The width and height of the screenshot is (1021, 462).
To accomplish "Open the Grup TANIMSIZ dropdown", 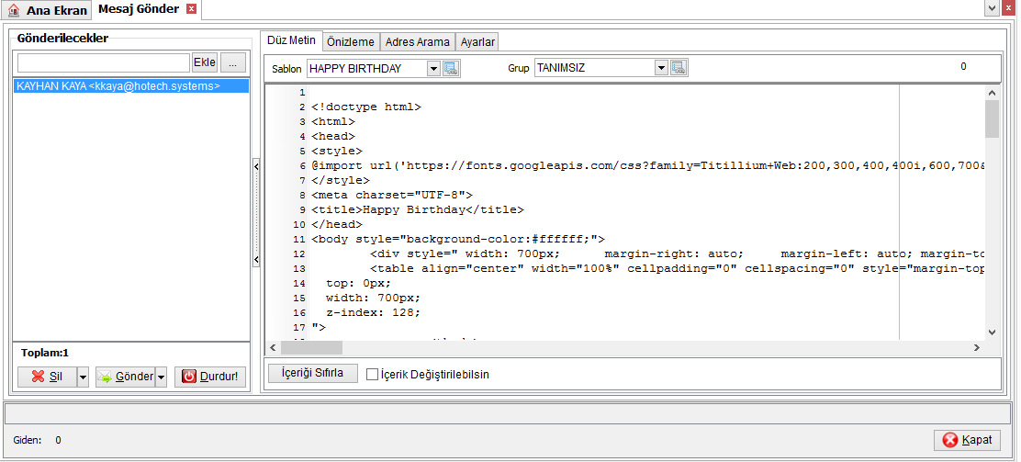I will [x=662, y=68].
